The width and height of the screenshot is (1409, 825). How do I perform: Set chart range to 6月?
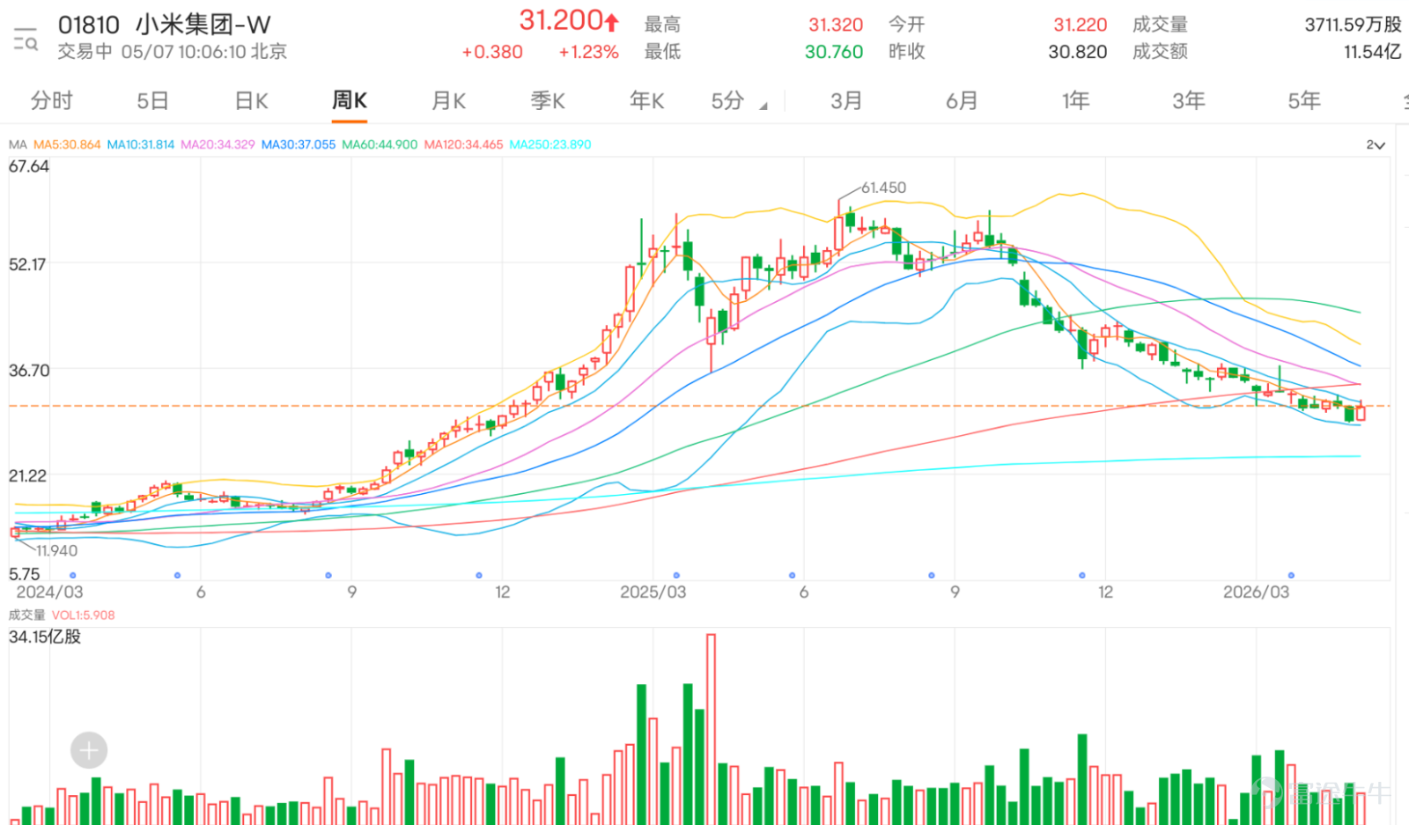(963, 100)
